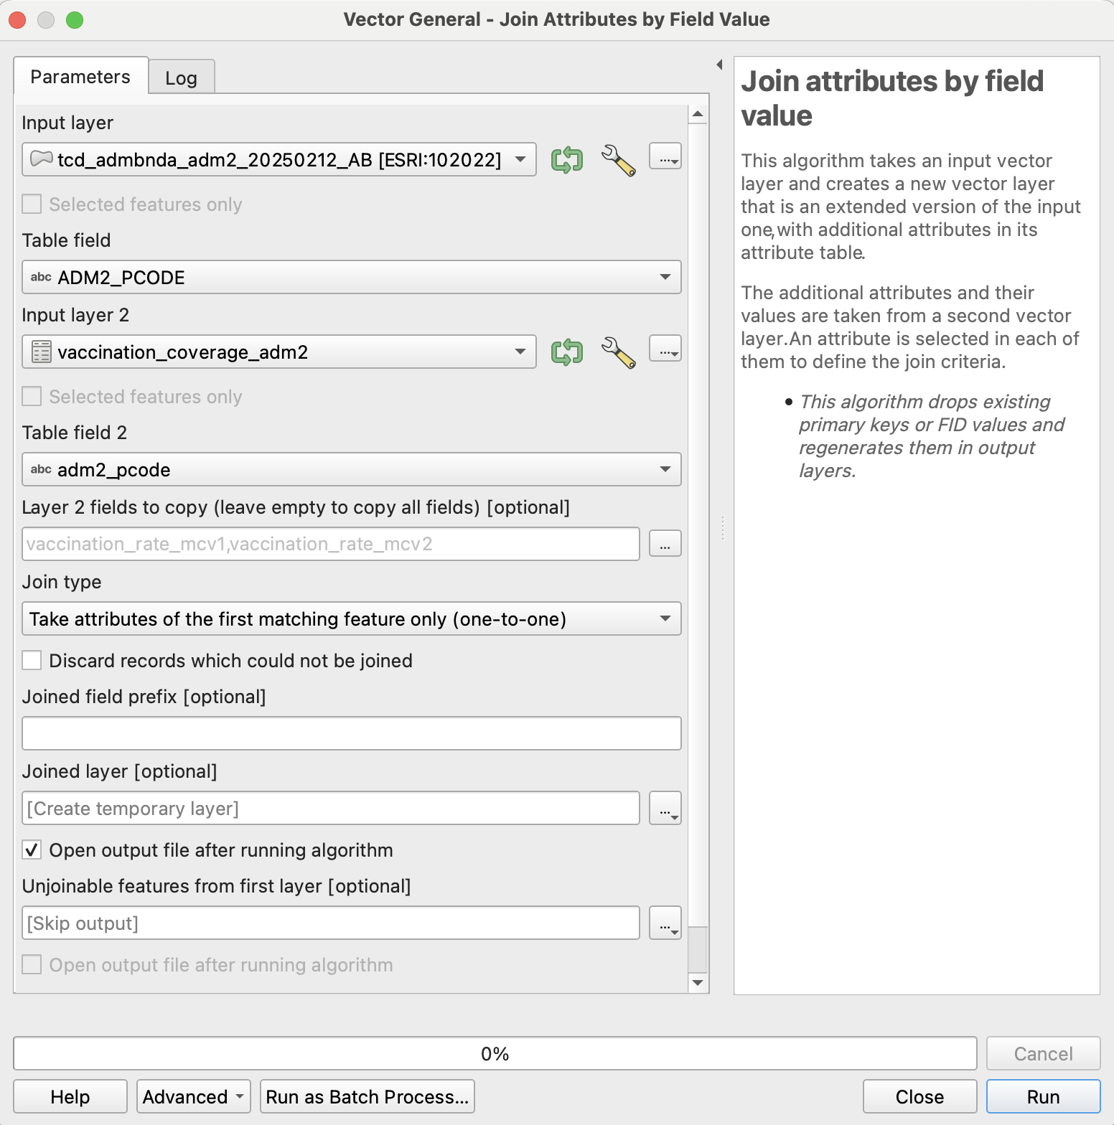Click Joined layer output ellipsis button
This screenshot has width=1114, height=1125.
(x=665, y=809)
